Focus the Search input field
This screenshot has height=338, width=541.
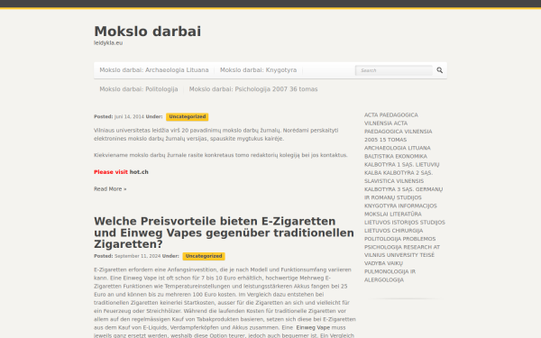click(x=394, y=70)
